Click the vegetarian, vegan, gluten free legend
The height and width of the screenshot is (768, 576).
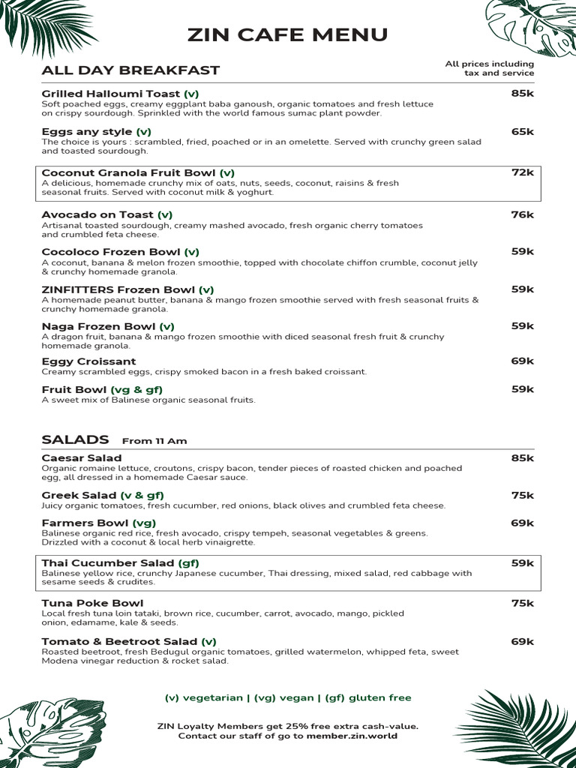coord(288,697)
